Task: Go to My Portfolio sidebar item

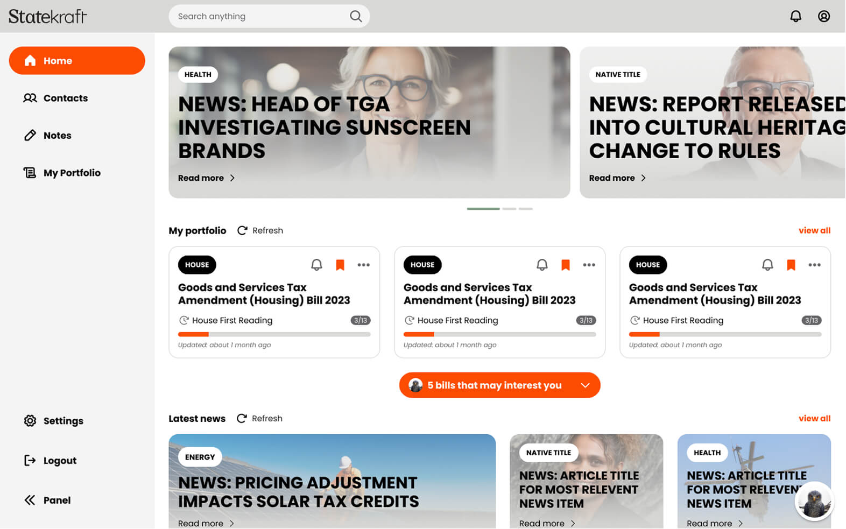Action: 62,173
